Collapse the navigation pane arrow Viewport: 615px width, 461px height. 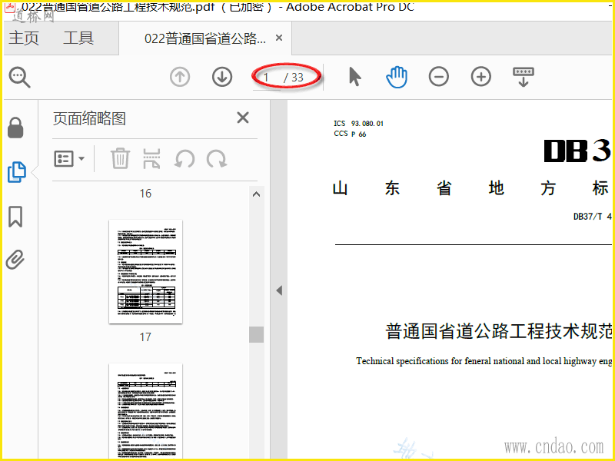(x=279, y=290)
